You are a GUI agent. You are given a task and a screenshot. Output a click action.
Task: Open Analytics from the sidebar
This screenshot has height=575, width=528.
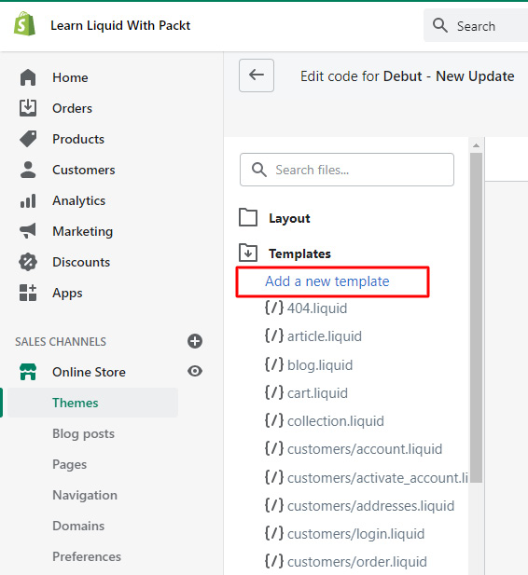coord(79,200)
